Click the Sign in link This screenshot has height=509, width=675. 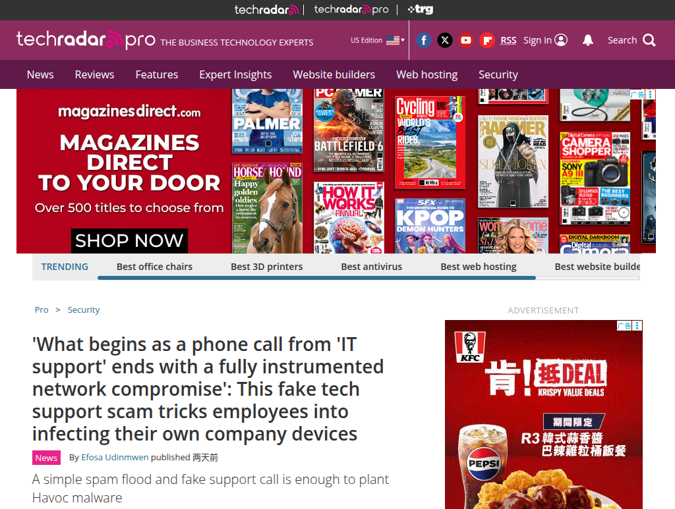[x=545, y=40]
